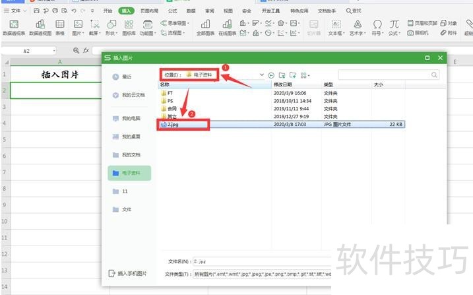Open the 在线图表 online charts tool
This screenshot has width=473, height=295.
(227, 28)
